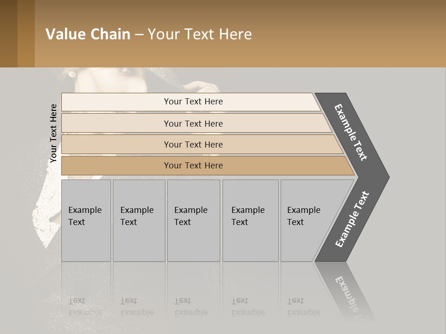Click the fourth gray "Example Text" box from left
This screenshot has height=334, width=446.
coord(250,220)
